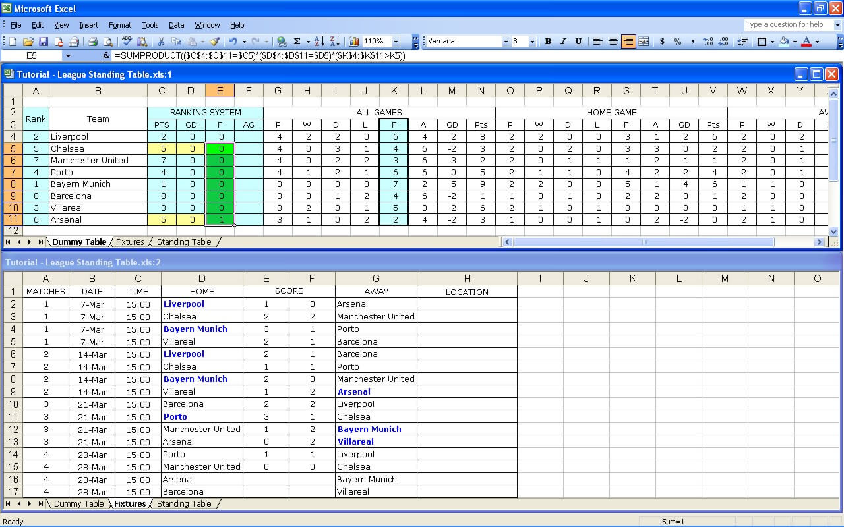Screen dimensions: 844x527
Task: Click the AutoSum sigma icon
Action: (x=297, y=42)
